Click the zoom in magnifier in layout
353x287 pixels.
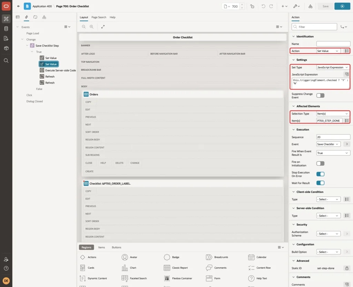click(92, 27)
